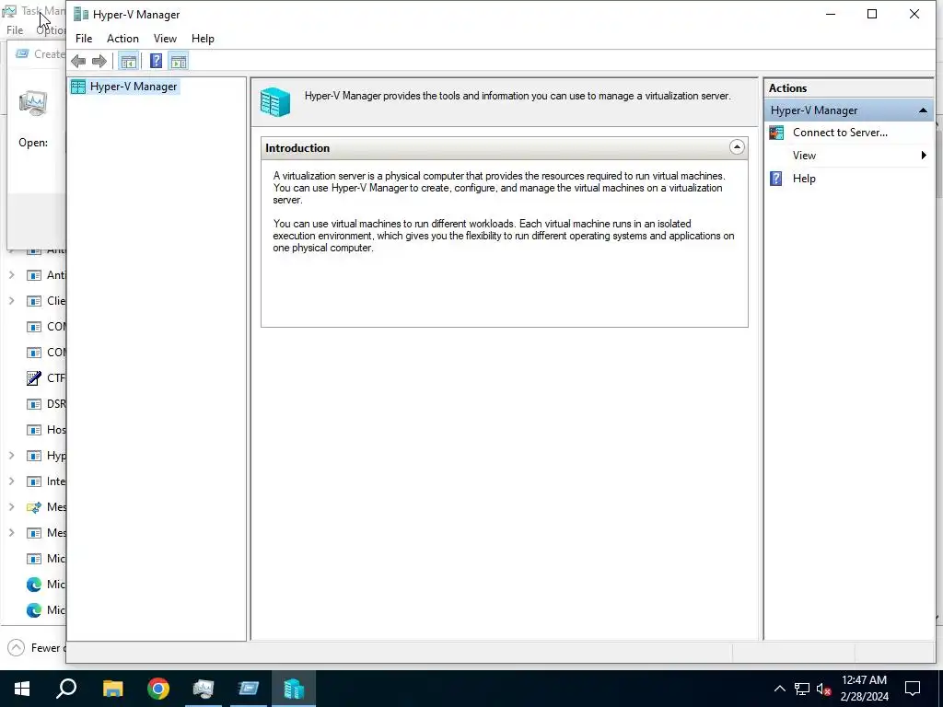
Task: Click the network status tray icon
Action: [x=802, y=689]
